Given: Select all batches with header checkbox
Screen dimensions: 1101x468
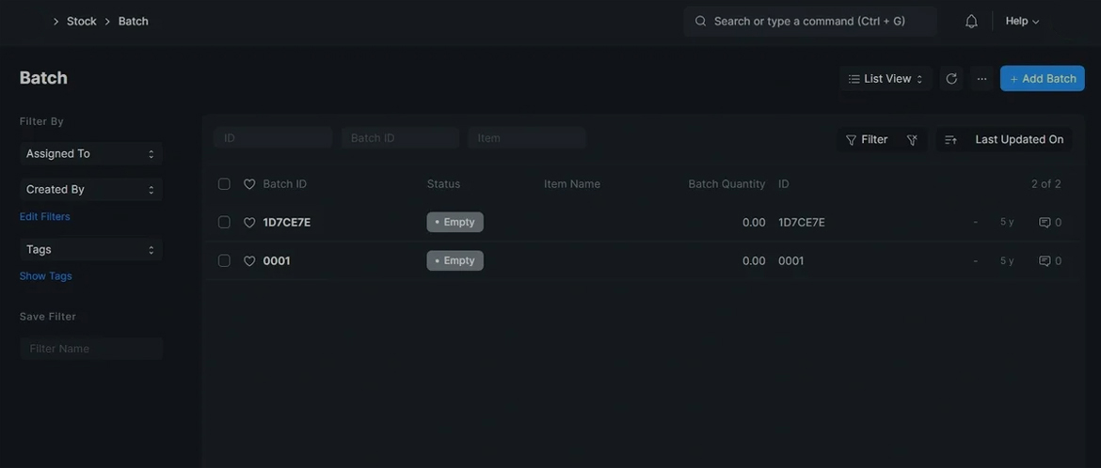Looking at the screenshot, I should [x=224, y=184].
